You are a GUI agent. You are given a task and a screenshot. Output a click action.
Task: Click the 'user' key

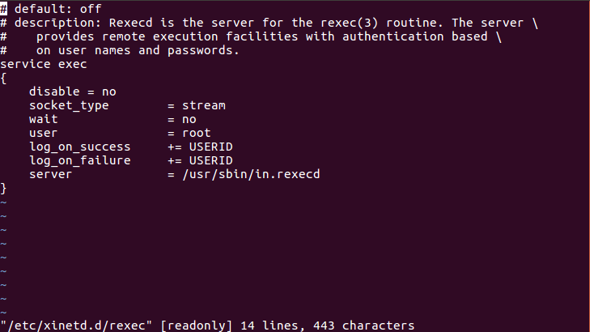click(x=43, y=133)
